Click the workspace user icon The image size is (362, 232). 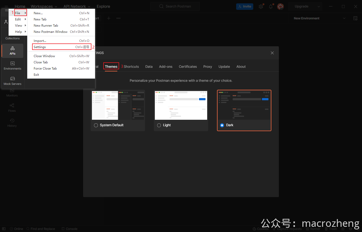(x=6, y=22)
